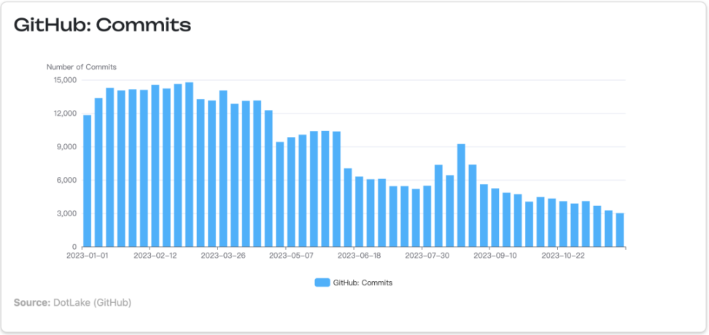
Task: Pick the bar above the 2023-06-18 label
Action: 359,211
